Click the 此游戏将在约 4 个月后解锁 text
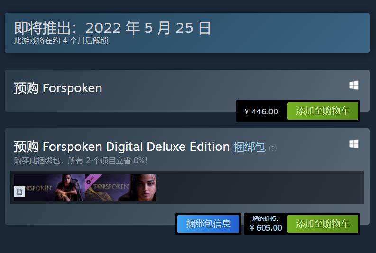The image size is (376, 253). [61, 41]
